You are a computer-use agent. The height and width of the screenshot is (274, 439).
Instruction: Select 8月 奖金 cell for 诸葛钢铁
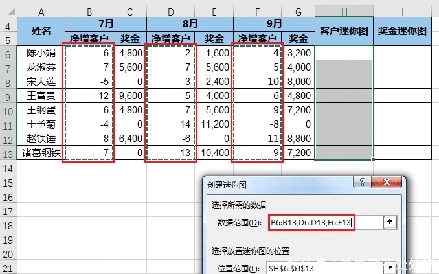[214, 153]
